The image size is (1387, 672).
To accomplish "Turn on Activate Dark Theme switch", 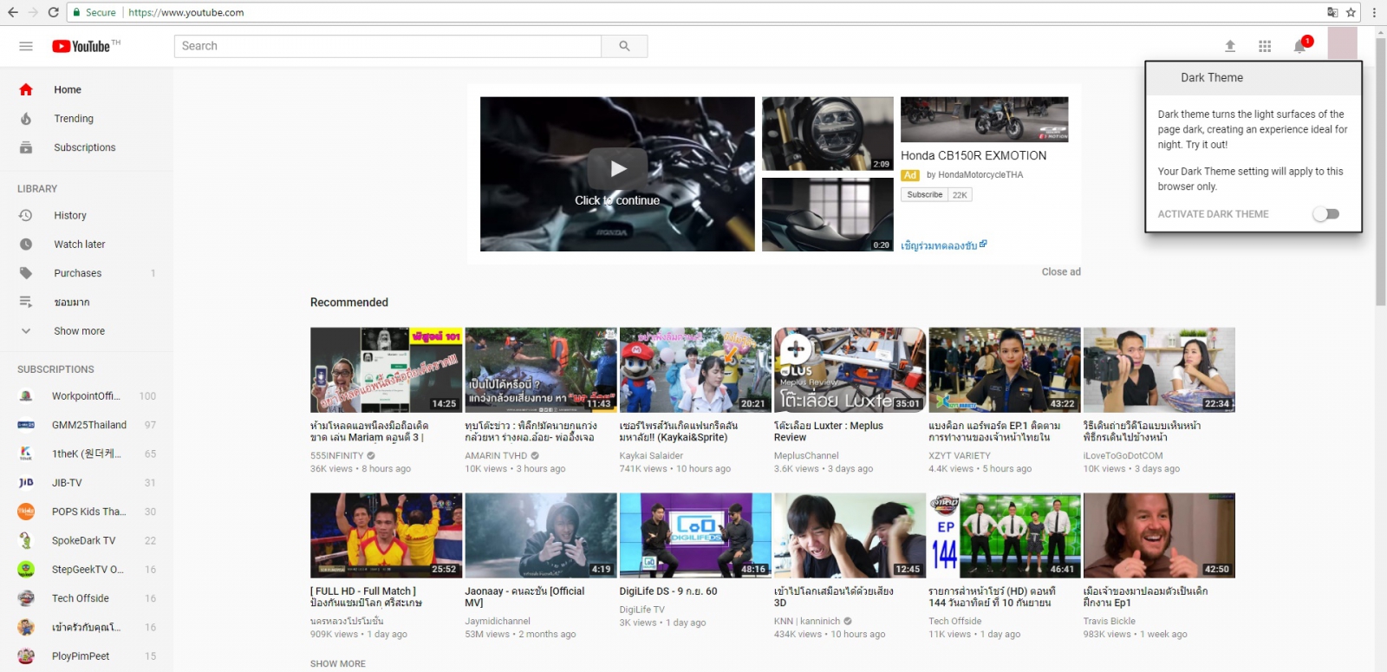I will (1326, 214).
